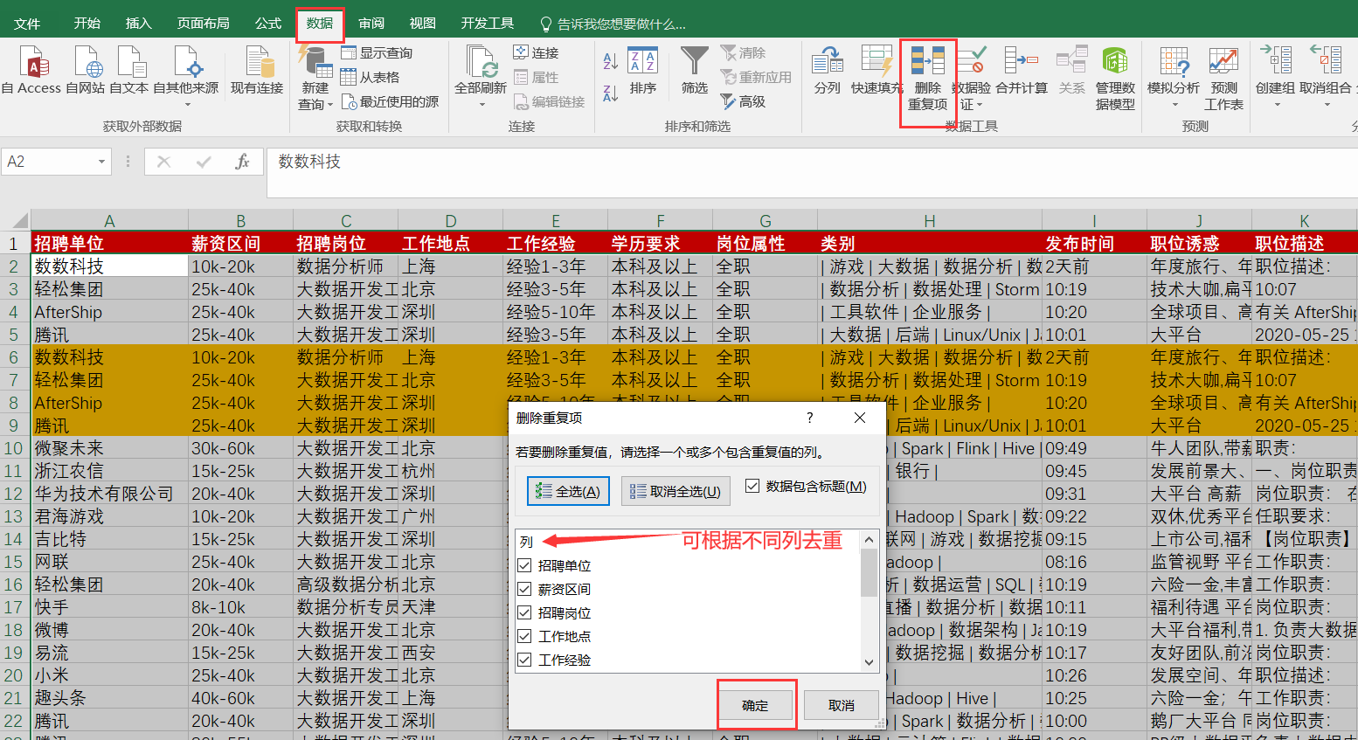
Task: Switch to the 视图 view tab
Action: tap(422, 24)
